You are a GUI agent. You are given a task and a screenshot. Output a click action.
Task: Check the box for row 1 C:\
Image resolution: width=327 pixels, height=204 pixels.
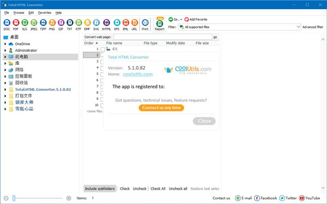click(x=102, y=50)
